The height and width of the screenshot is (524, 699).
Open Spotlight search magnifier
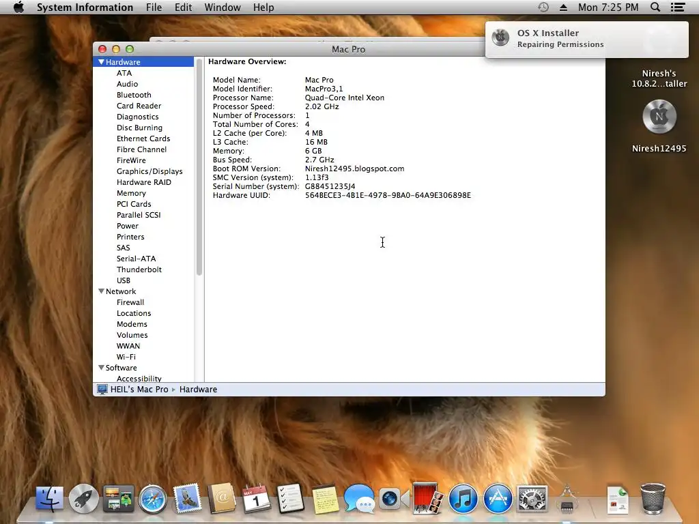(655, 7)
